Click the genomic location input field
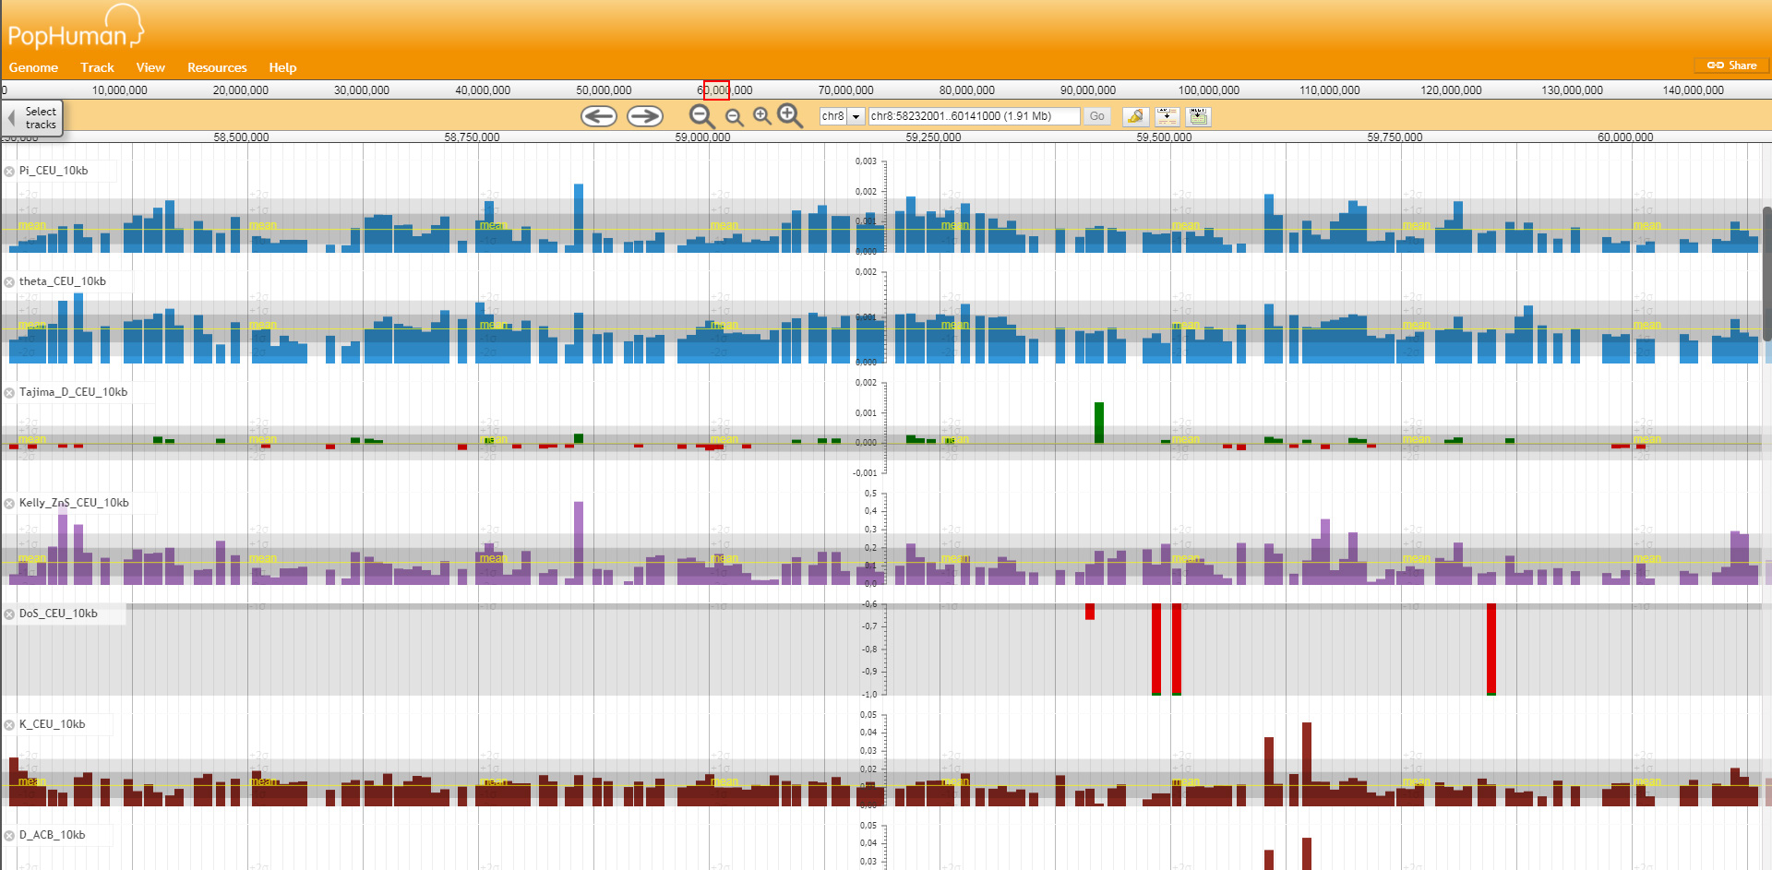Viewport: 1772px width, 870px height. [973, 116]
